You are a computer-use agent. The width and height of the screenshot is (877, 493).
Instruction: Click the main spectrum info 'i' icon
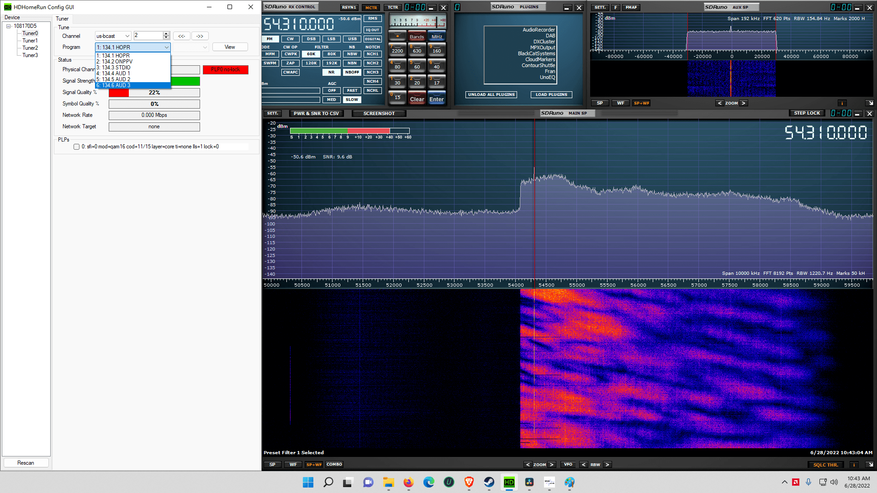coord(853,465)
